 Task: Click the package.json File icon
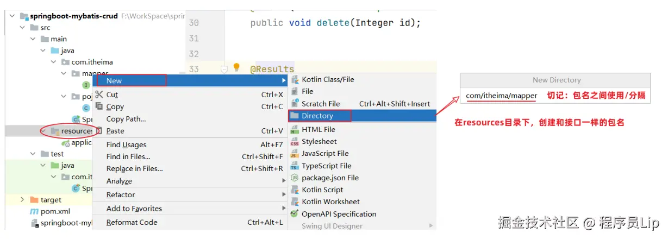click(295, 178)
